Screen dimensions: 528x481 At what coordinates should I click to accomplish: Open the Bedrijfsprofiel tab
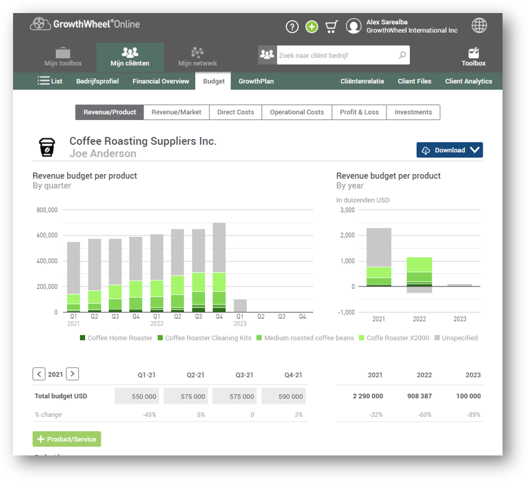(98, 81)
